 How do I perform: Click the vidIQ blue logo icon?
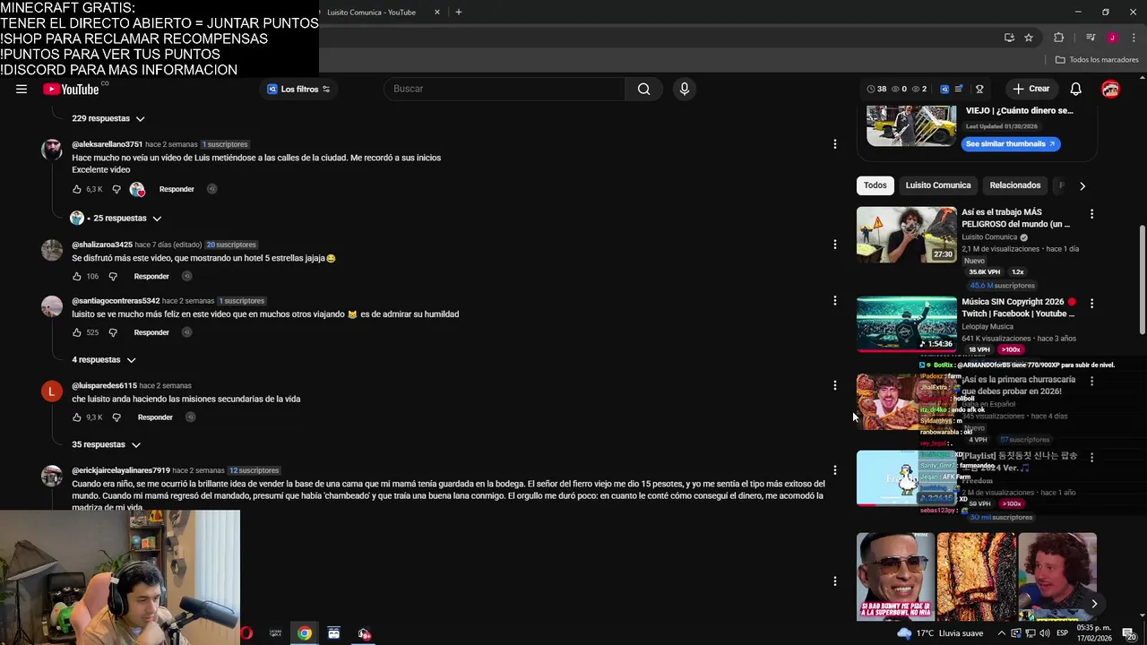point(944,89)
